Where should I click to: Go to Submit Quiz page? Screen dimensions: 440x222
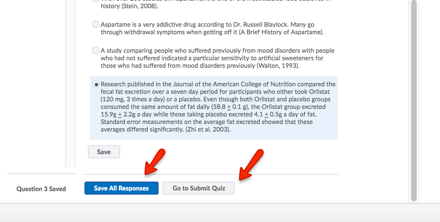199,188
